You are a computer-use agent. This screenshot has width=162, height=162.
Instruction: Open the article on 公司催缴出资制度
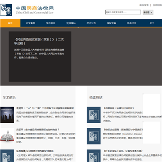[x=45, y=108]
